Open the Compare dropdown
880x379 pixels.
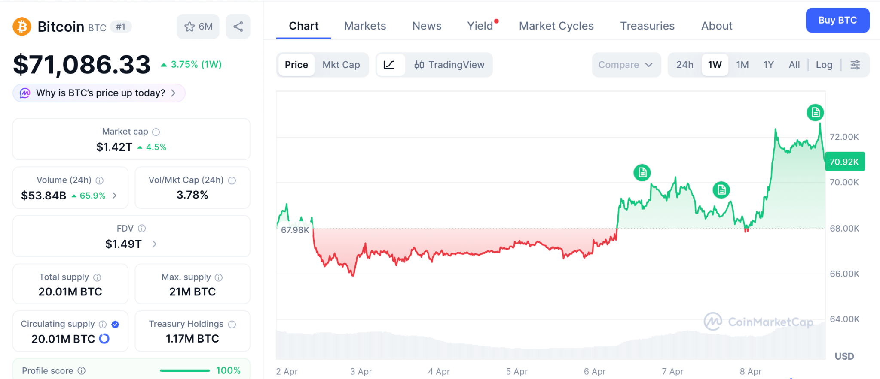[x=626, y=65]
